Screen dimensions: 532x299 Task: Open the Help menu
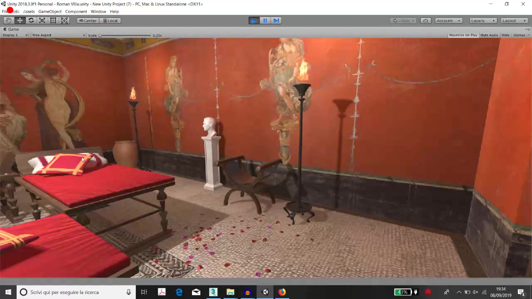click(x=114, y=11)
